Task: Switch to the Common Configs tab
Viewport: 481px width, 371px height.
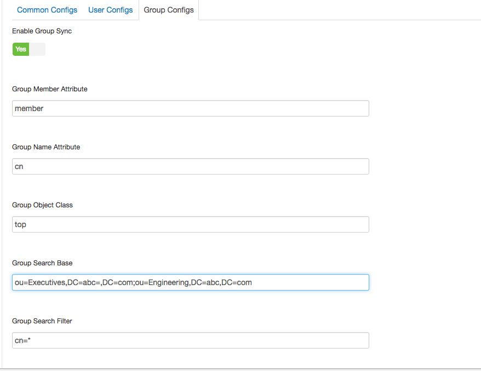Action: point(47,10)
